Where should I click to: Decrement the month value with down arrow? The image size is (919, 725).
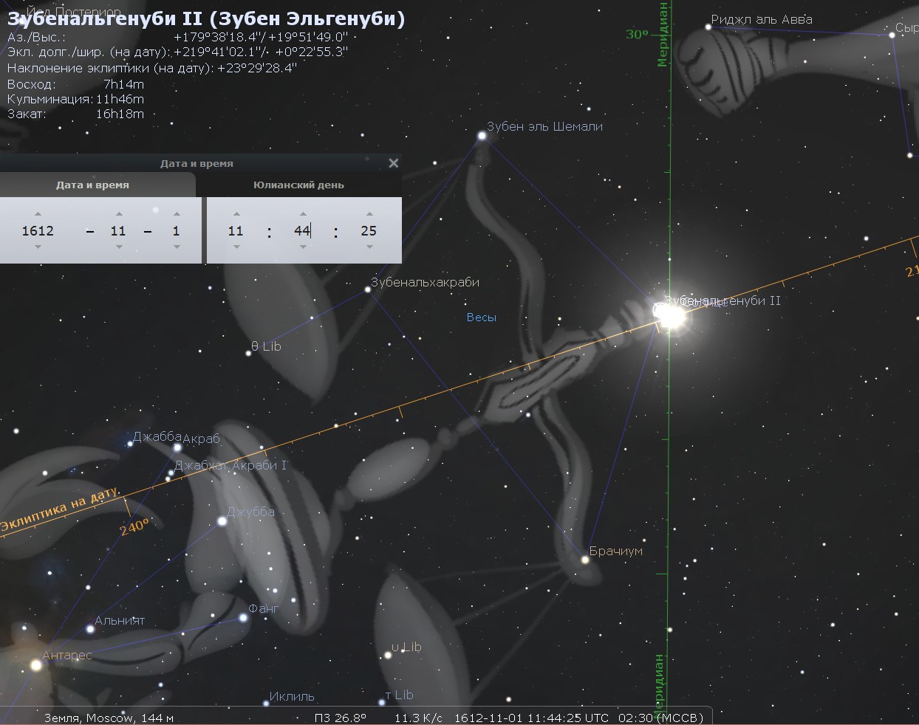[118, 247]
